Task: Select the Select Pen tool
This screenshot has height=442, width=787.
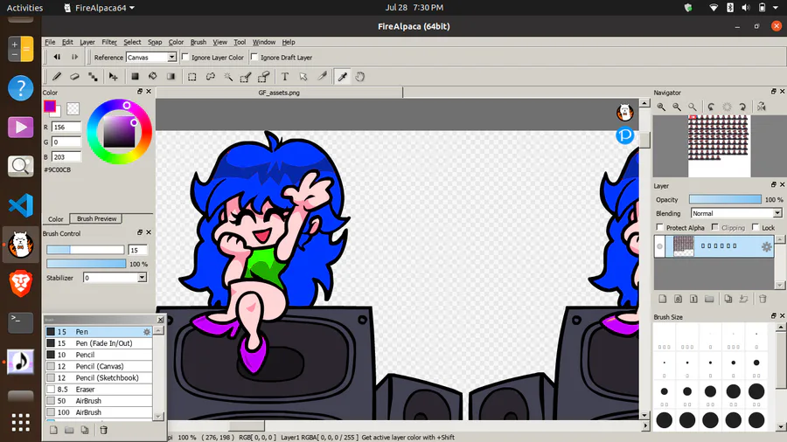Action: point(246,77)
